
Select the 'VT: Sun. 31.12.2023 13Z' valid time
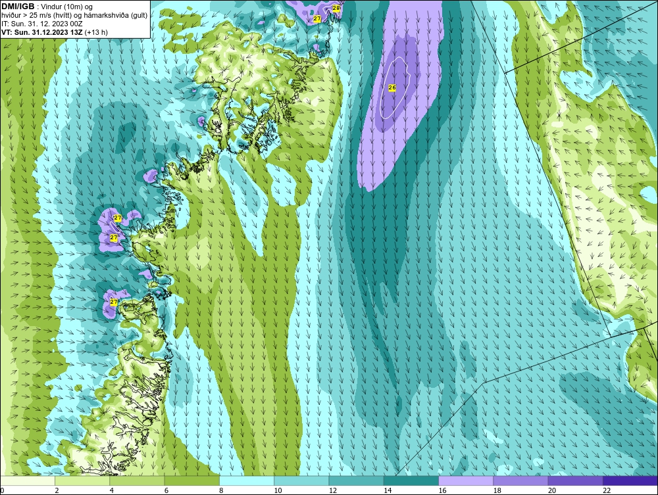(42, 32)
